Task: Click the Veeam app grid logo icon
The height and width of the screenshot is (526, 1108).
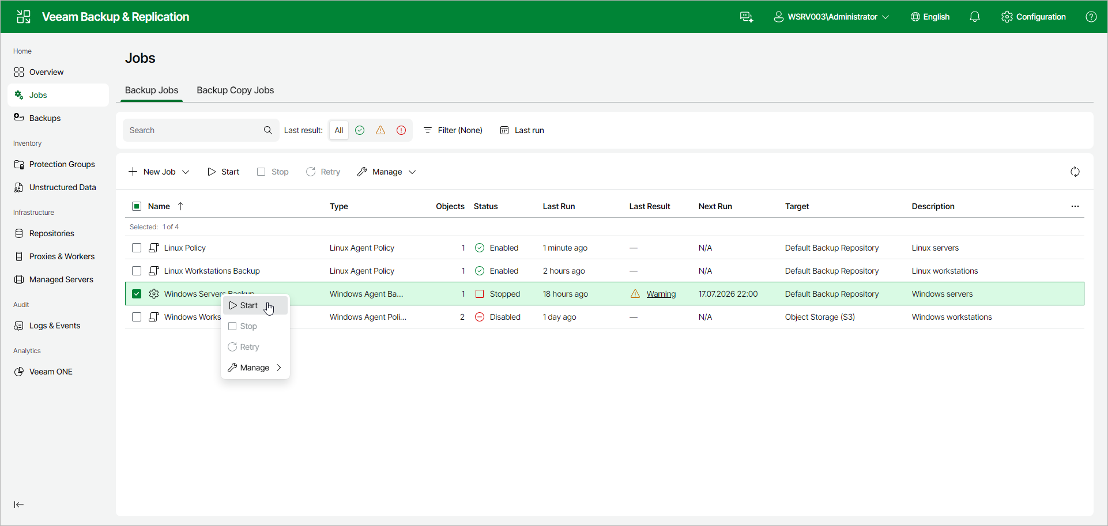Action: click(x=24, y=17)
